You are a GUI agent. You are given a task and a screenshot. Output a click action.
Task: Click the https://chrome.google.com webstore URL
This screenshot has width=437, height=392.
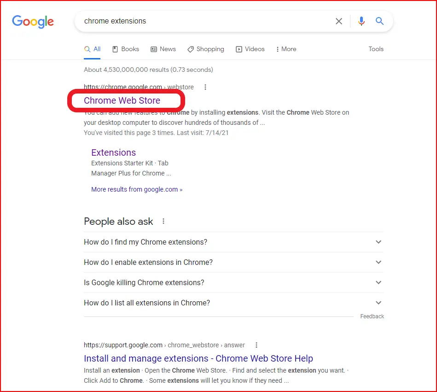pyautogui.click(x=139, y=87)
